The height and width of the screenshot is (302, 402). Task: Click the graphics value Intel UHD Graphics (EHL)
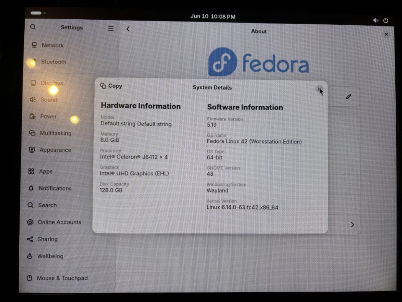(134, 173)
